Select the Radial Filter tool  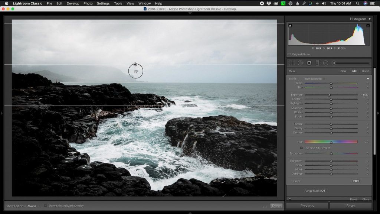(x=326, y=63)
